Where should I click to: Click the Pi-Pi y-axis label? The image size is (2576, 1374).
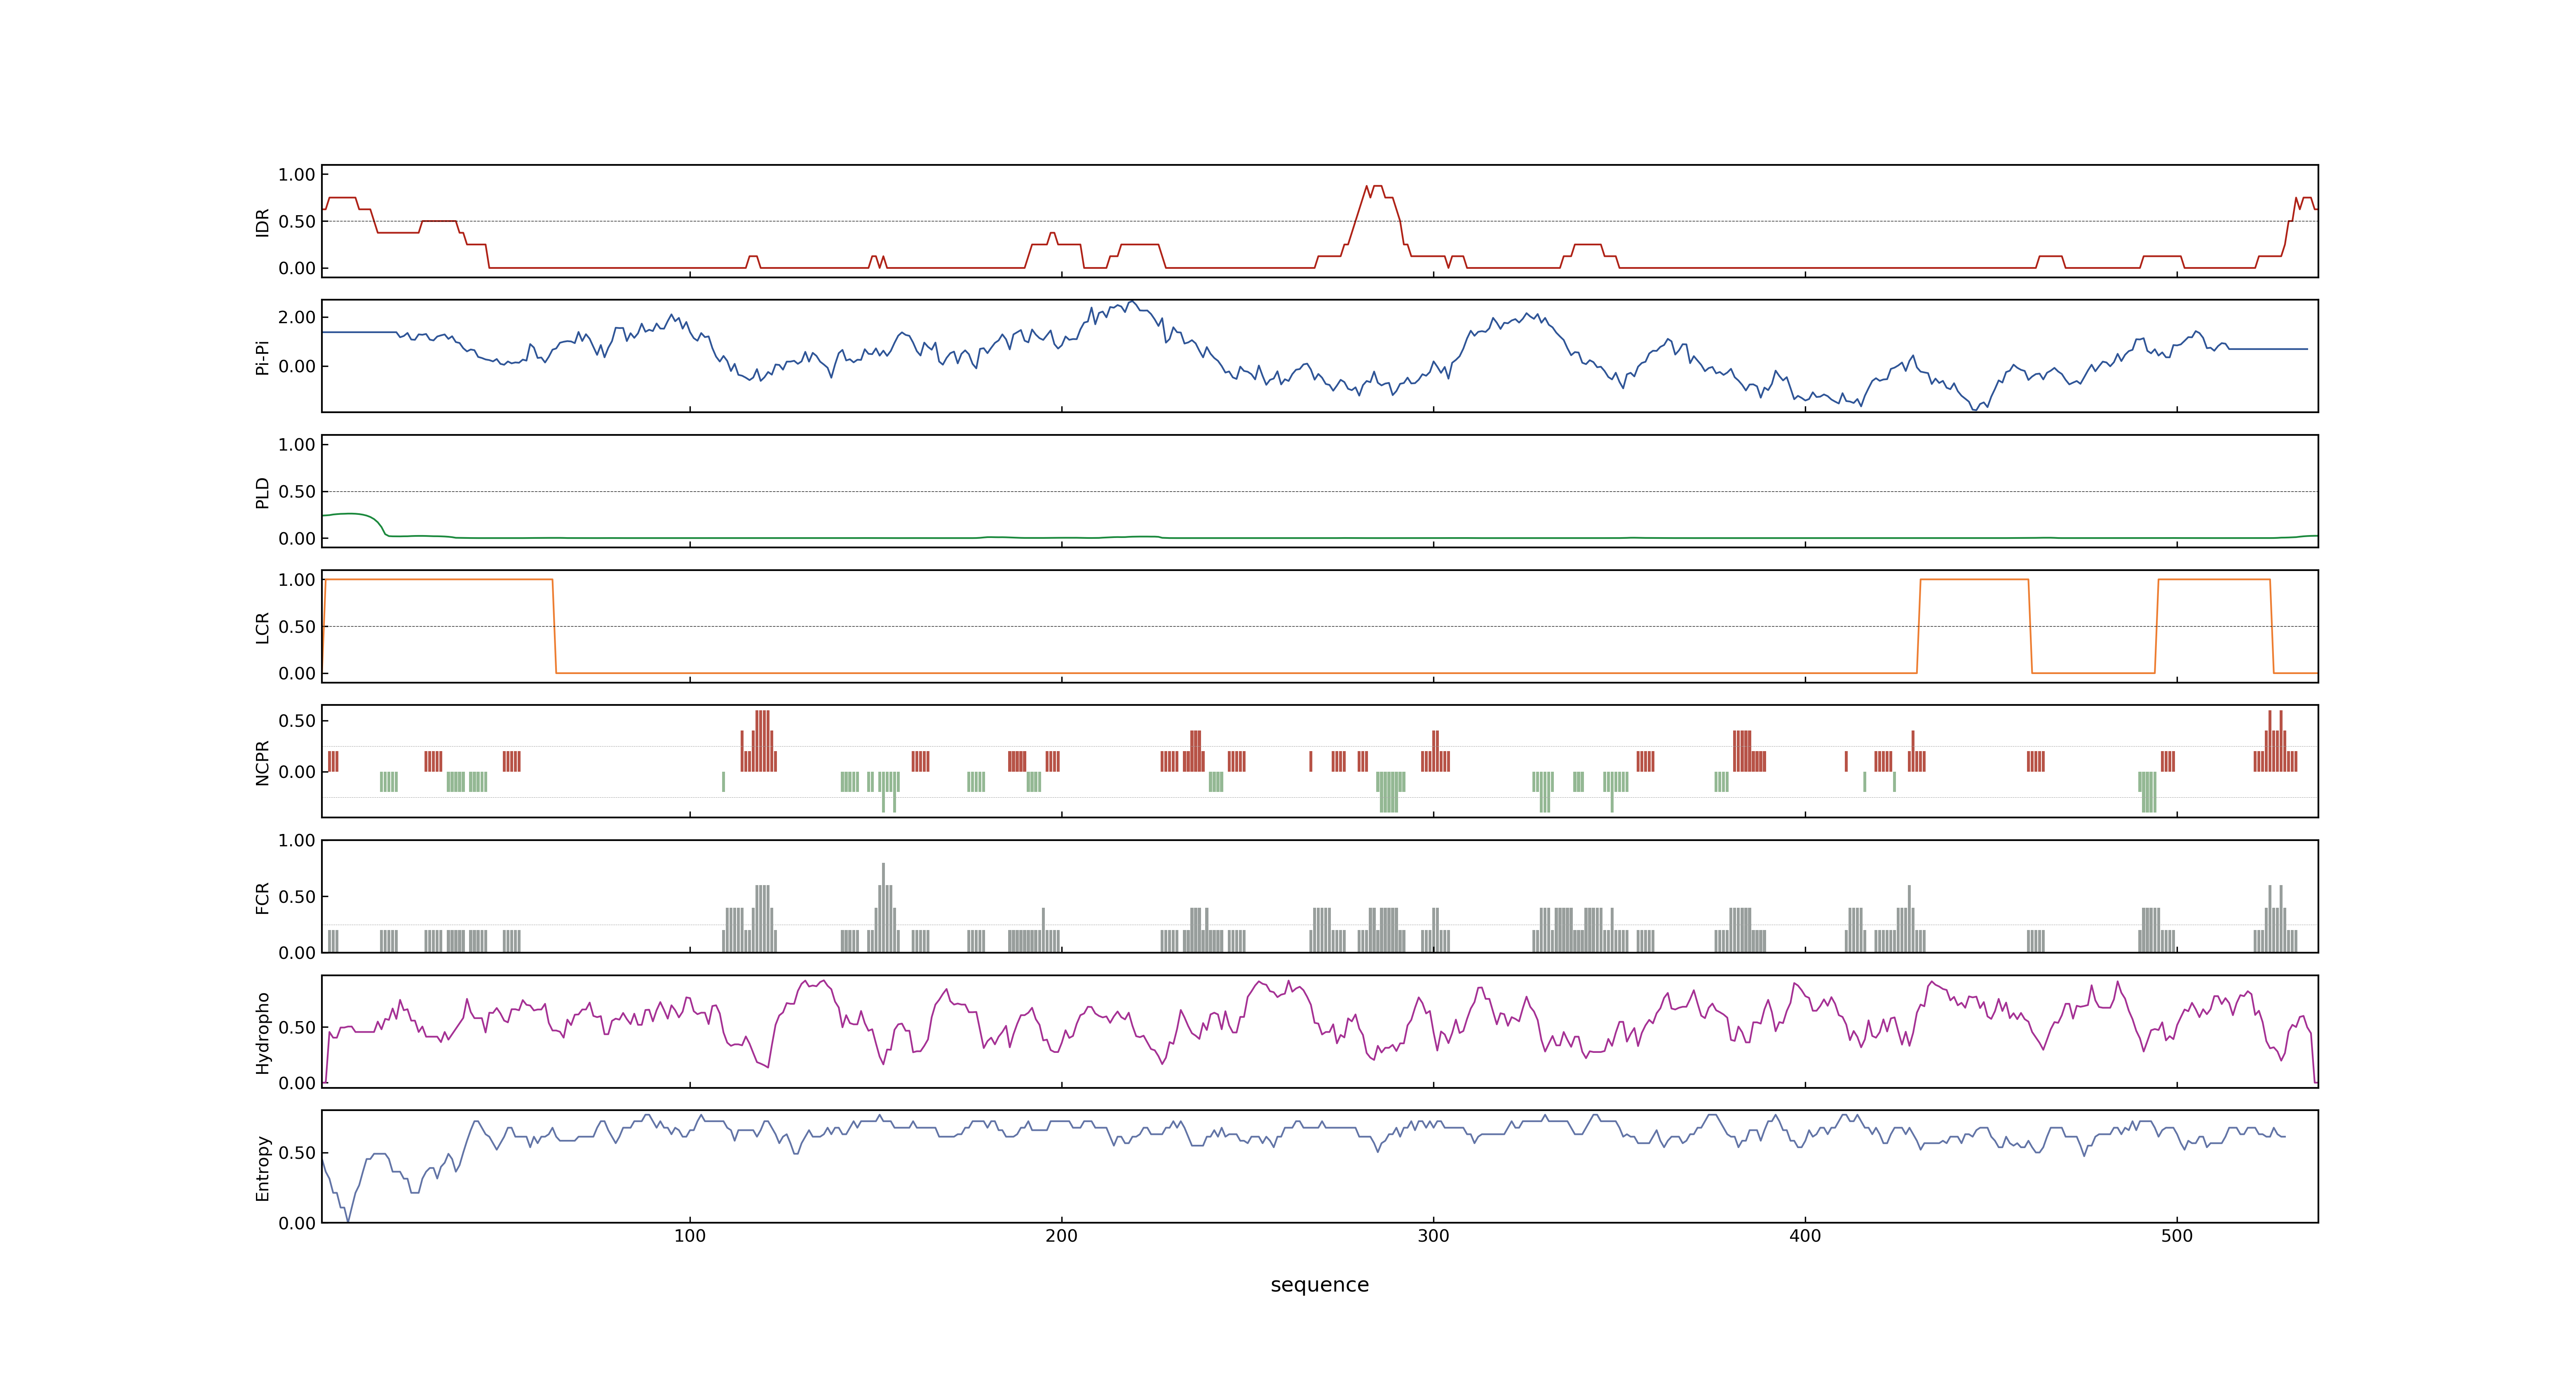click(263, 357)
